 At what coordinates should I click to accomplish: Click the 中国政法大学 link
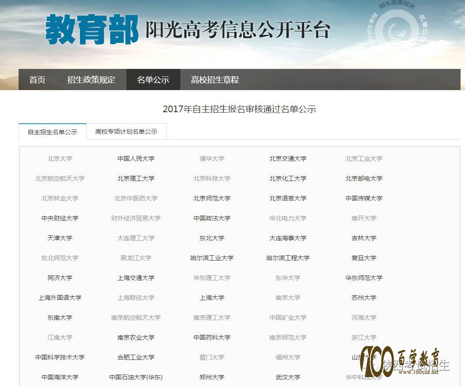coord(212,218)
